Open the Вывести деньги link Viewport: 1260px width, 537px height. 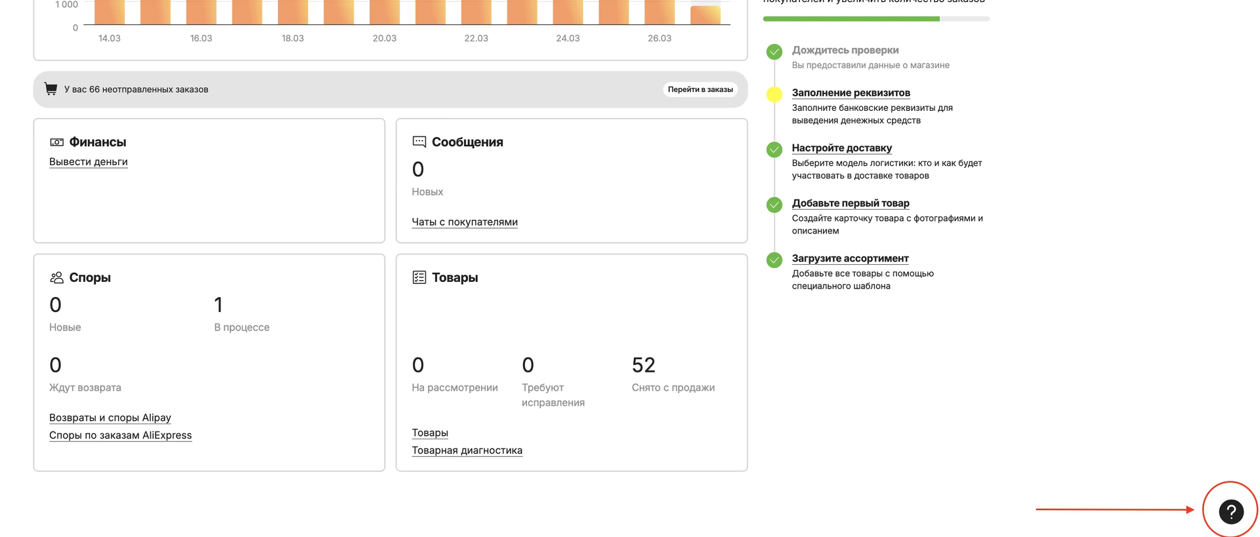point(89,162)
